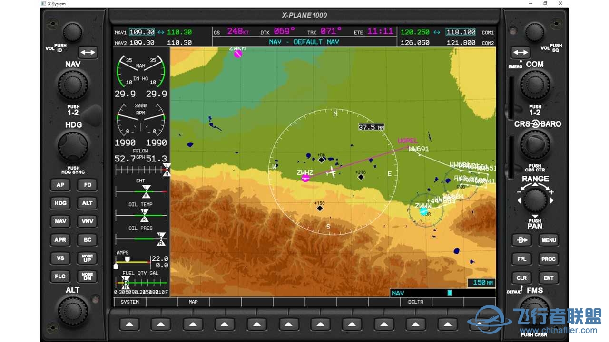Click the NAV2 standby frequency 110.30

(179, 43)
